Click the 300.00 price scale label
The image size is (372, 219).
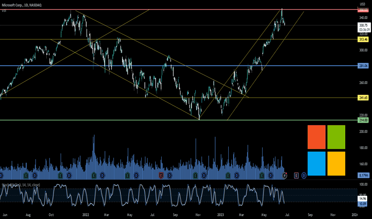tap(363, 50)
